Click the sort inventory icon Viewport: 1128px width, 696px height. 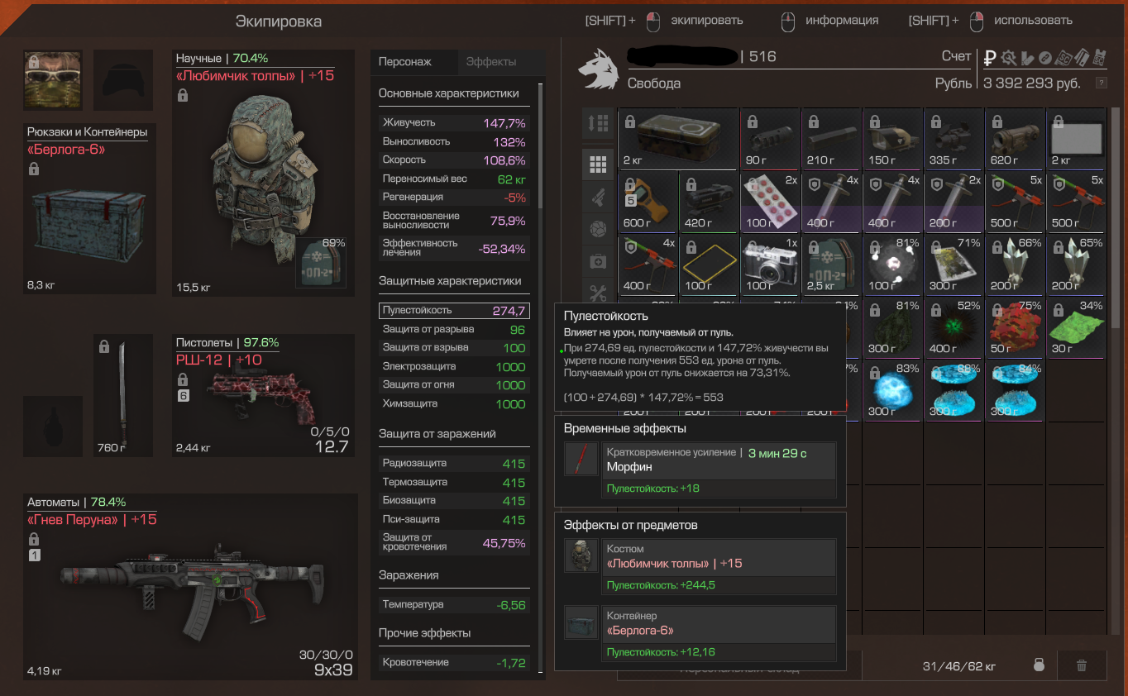pos(598,123)
